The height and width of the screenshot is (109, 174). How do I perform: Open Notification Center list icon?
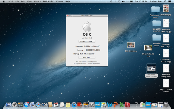pos(170,1)
